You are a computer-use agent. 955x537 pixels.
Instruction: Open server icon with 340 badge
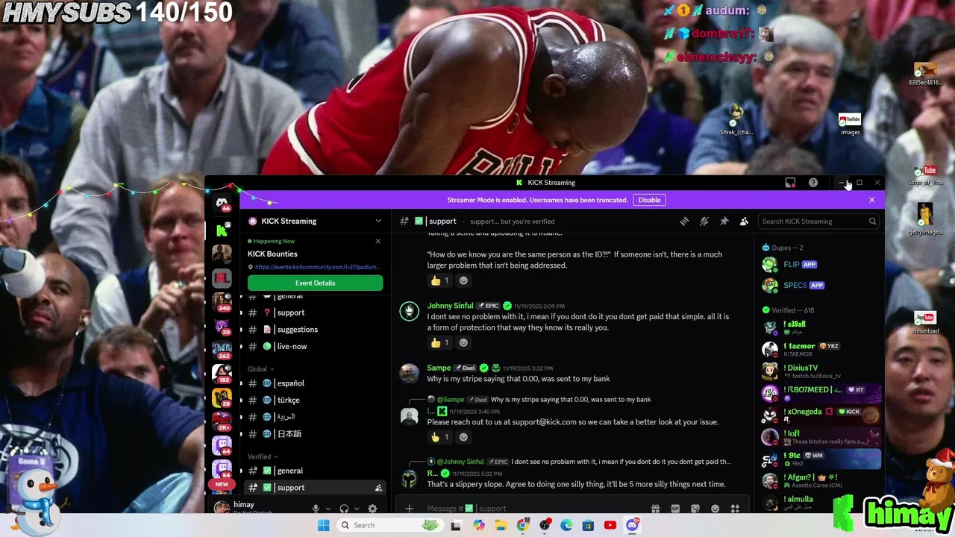click(x=222, y=301)
